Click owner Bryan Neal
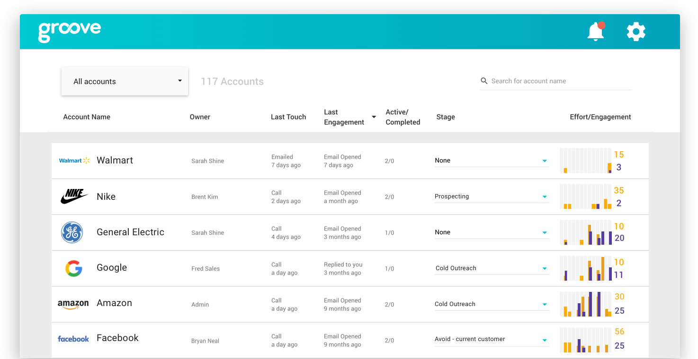Screen dimensions: 698x359 [x=205, y=341]
